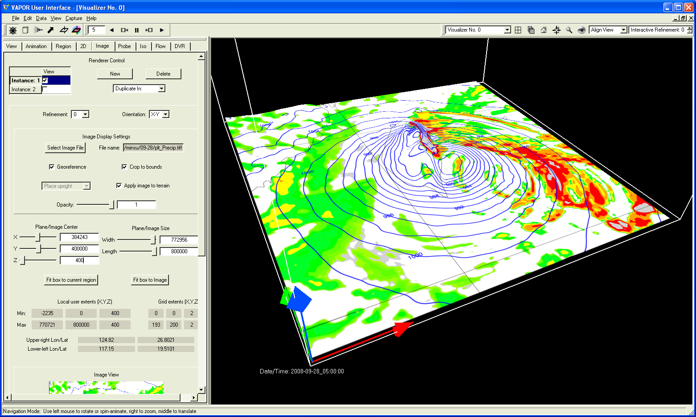Click the Select Image File button
The width and height of the screenshot is (696, 417).
[x=65, y=148]
